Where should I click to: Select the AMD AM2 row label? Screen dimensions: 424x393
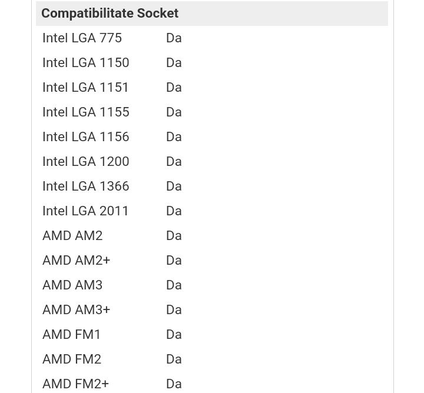pos(72,235)
